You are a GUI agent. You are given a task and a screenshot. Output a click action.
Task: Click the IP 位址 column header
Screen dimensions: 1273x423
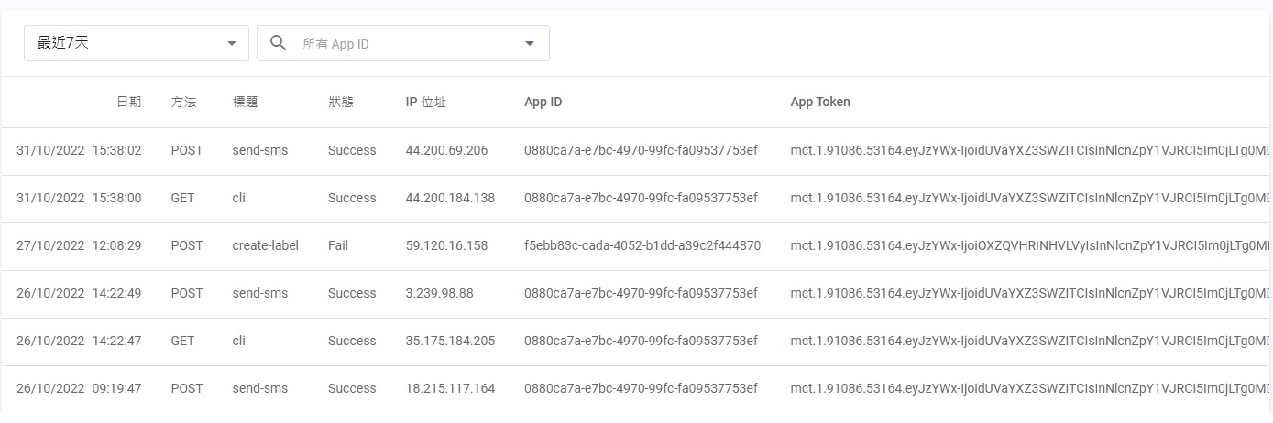click(426, 103)
